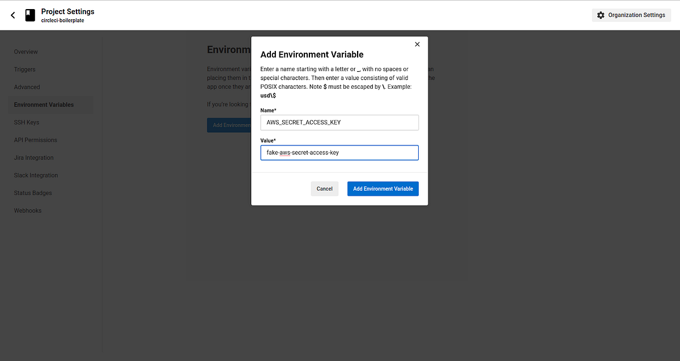Screen dimensions: 680x361
Task: Open the Overview settings page
Action: [x=25, y=51]
